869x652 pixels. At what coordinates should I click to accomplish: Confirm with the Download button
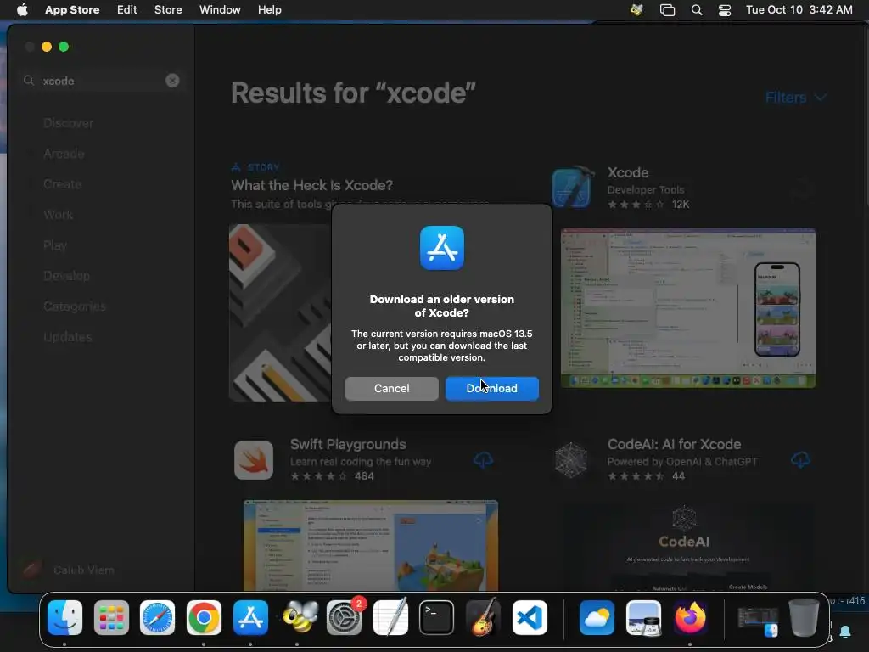491,389
